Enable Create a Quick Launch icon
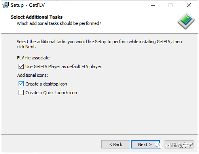Viewport: 199px width, 154px height. [x=21, y=93]
